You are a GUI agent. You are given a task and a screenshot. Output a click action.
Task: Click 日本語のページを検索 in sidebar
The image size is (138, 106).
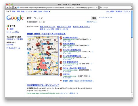(x=15, y=39)
